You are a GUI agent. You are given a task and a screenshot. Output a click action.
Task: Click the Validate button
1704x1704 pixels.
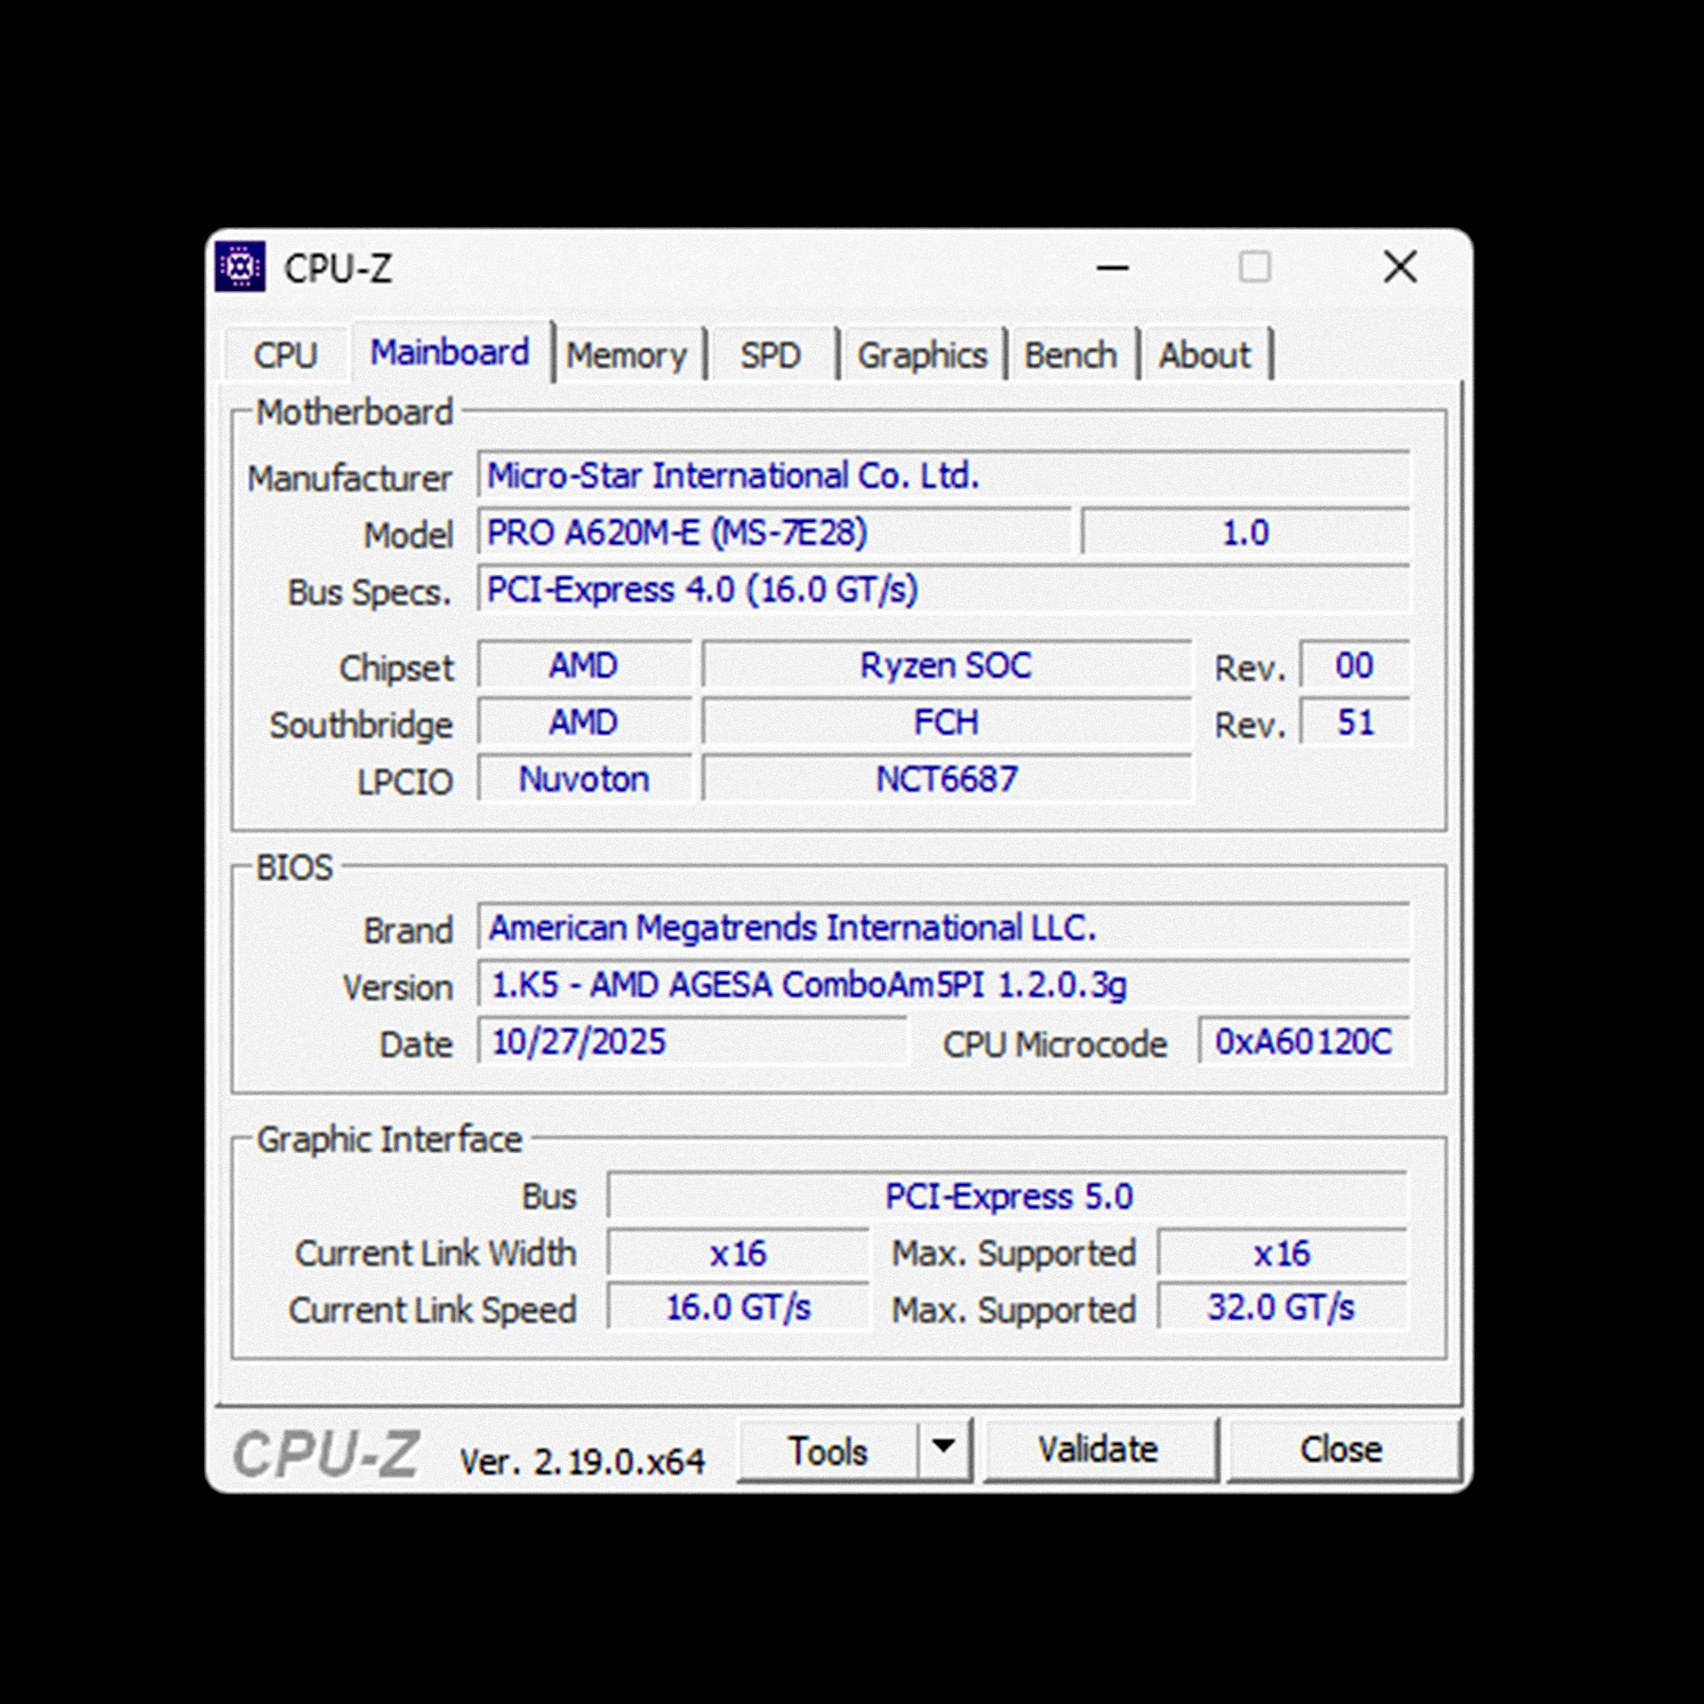tap(1098, 1450)
